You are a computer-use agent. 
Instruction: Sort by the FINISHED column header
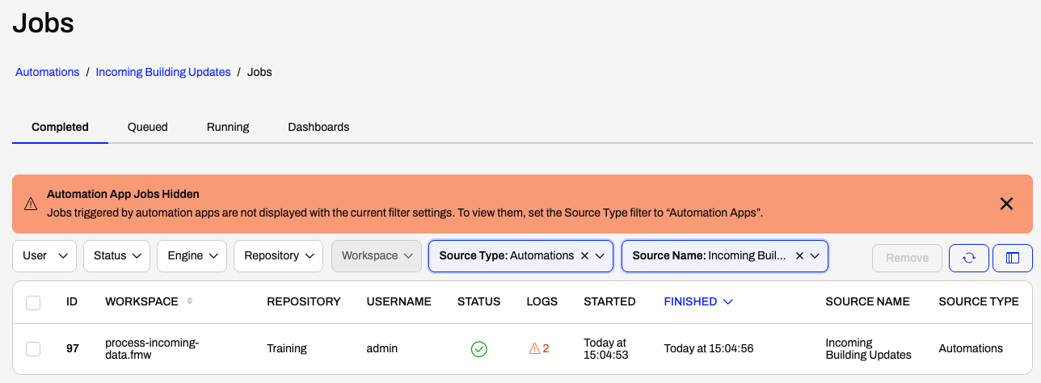(690, 301)
